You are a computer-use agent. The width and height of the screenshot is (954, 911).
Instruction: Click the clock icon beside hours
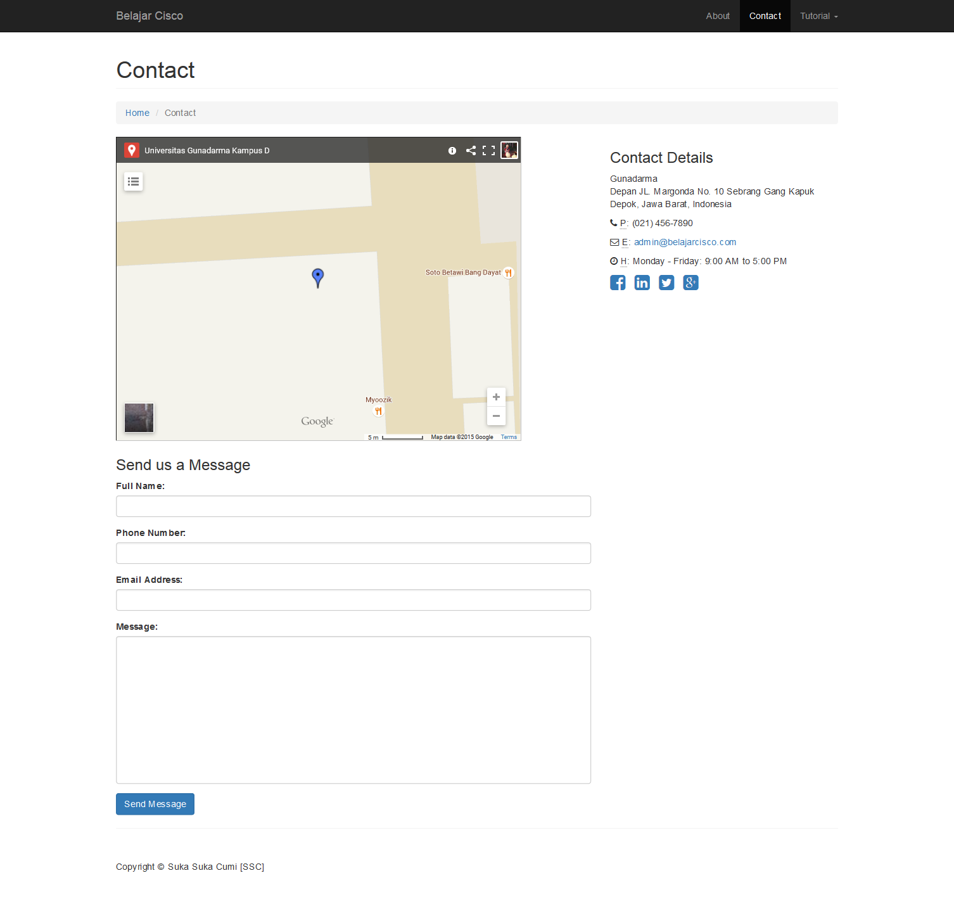614,261
